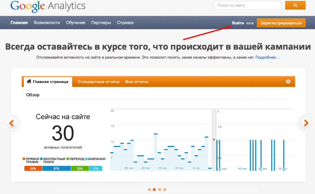The height and width of the screenshot is (194, 315).
Task: Click the search magnifier button
Action: click(295, 5)
